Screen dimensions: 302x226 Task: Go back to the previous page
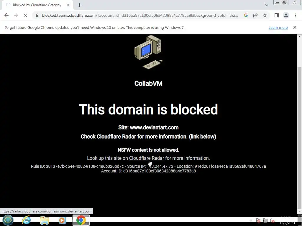pos(6,15)
